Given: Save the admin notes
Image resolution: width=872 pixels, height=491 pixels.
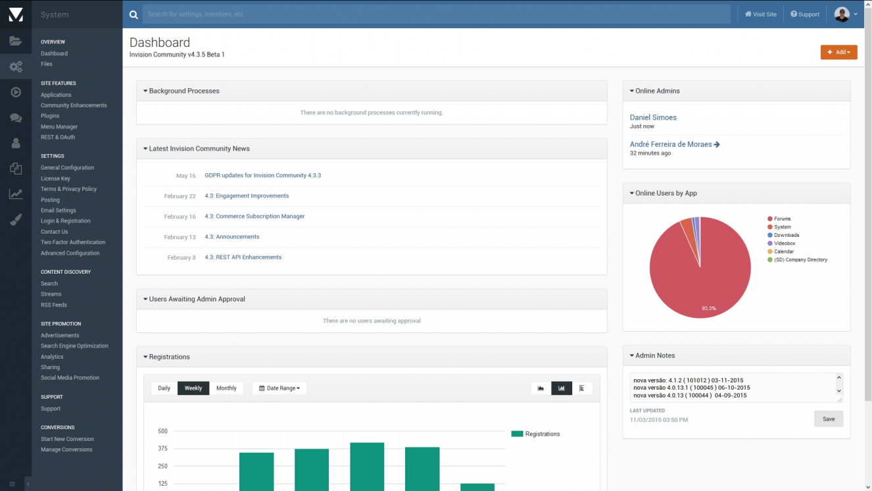Looking at the screenshot, I should [829, 419].
